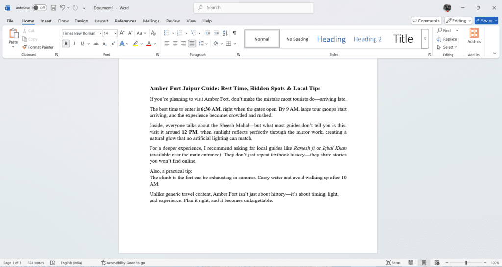This screenshot has width=502, height=267.
Task: Click the Share button
Action: tap(486, 21)
